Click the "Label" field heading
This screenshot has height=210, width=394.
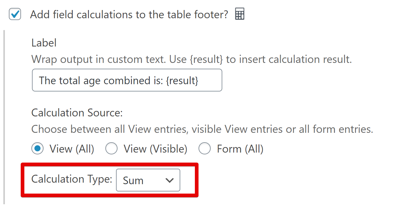click(x=44, y=43)
